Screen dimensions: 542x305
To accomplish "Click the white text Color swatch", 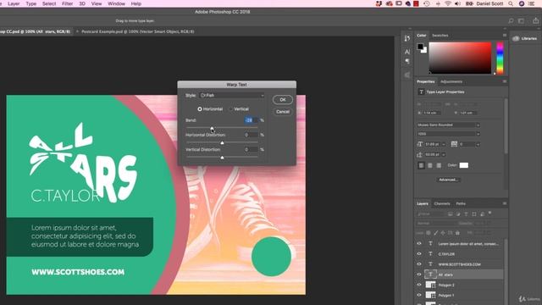I will pyautogui.click(x=463, y=165).
